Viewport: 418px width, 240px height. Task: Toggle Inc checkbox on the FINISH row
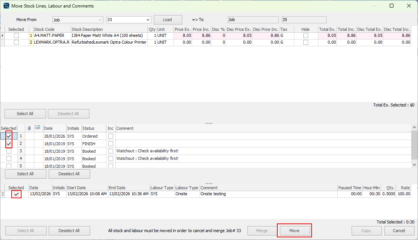click(111, 144)
